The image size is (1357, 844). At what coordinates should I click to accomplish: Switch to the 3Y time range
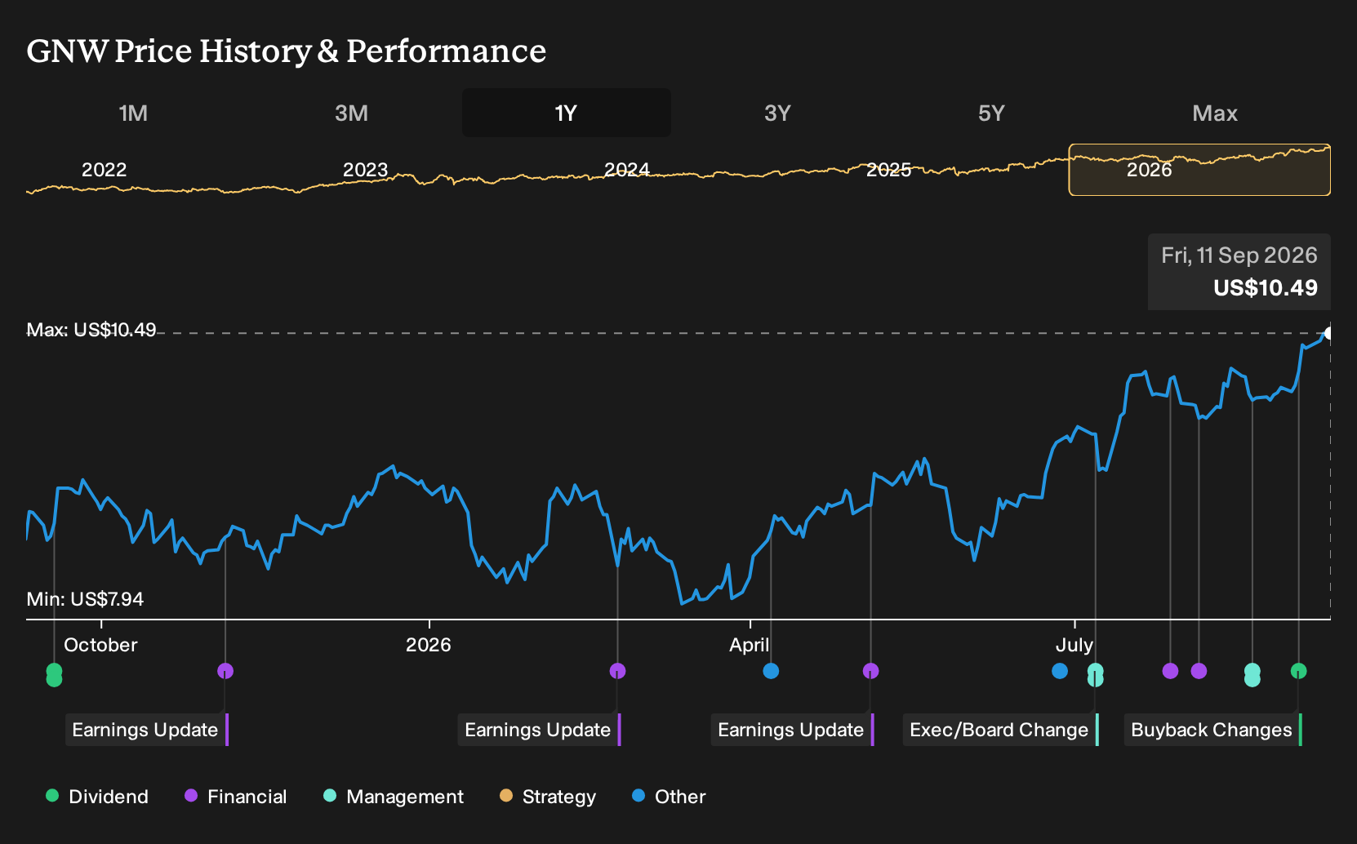coord(777,113)
